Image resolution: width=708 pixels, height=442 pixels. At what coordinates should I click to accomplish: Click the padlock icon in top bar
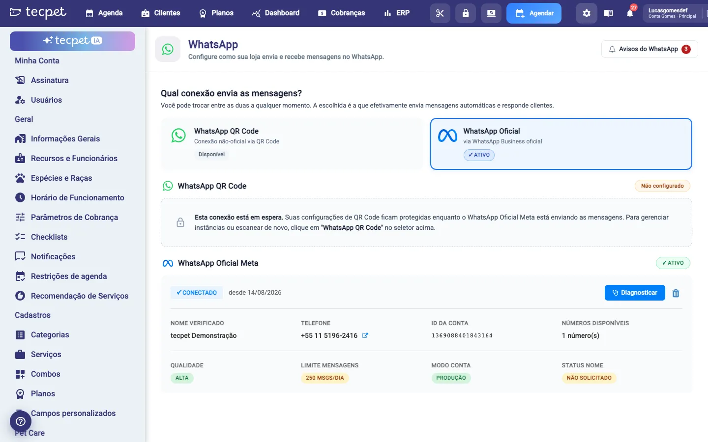[466, 13]
